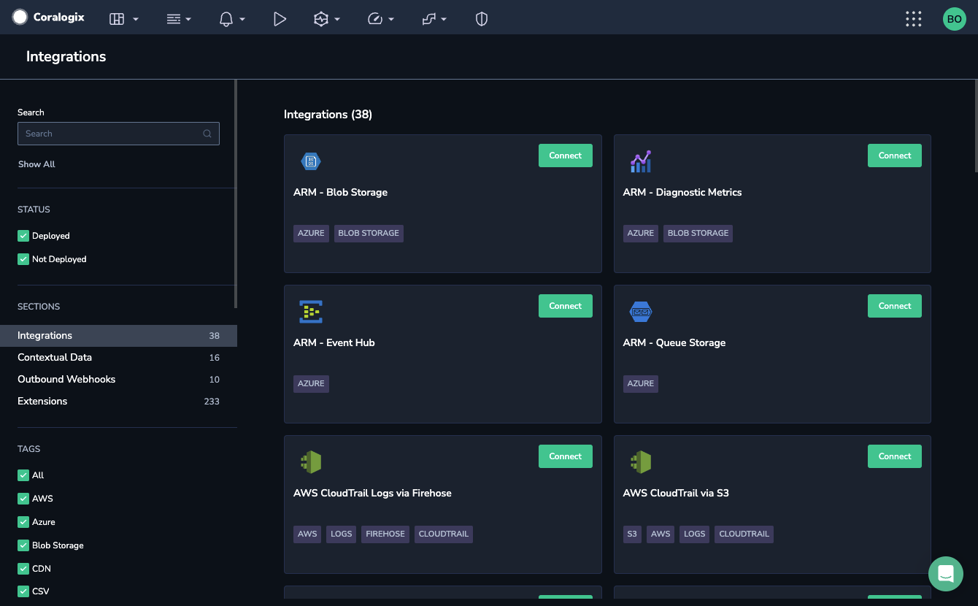Open the Explore play icon in navbar
The width and height of the screenshot is (978, 606).
point(280,19)
